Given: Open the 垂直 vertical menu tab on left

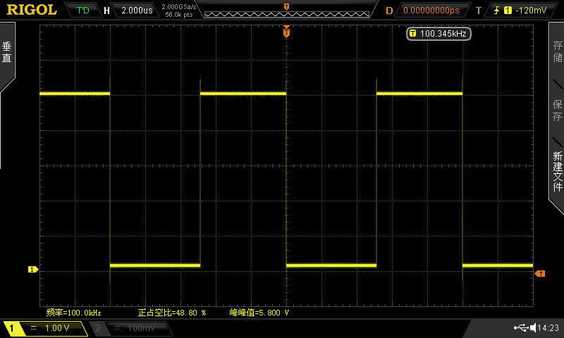Looking at the screenshot, I should point(7,52).
